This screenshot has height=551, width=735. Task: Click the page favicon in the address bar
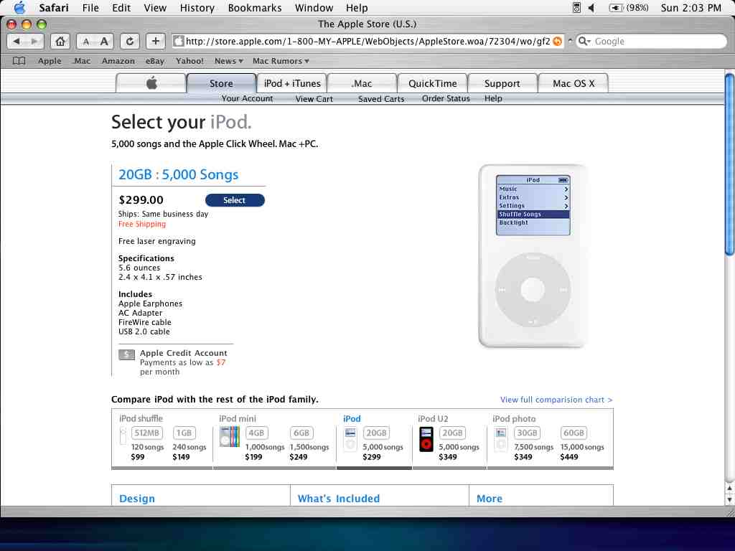pyautogui.click(x=178, y=41)
